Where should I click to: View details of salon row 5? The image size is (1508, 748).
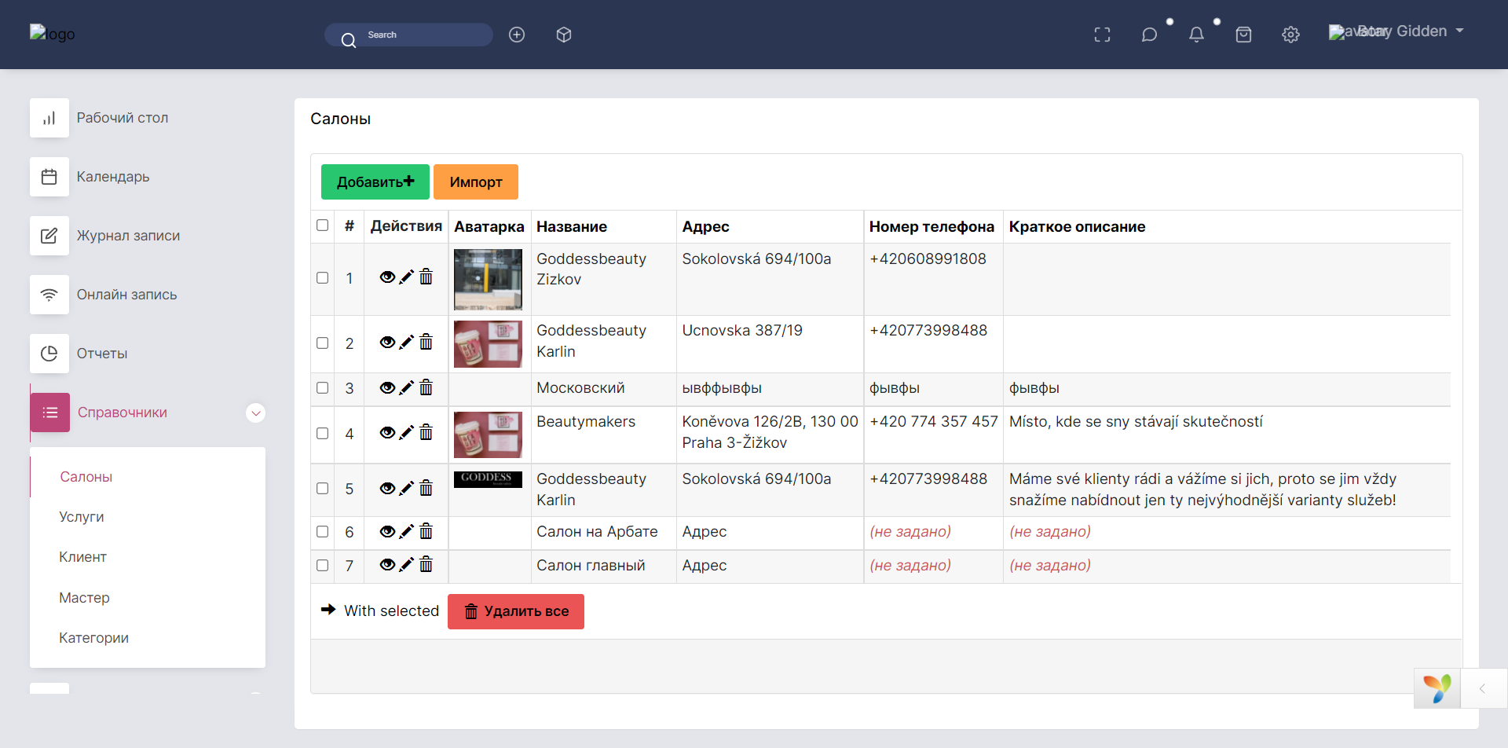(x=387, y=489)
